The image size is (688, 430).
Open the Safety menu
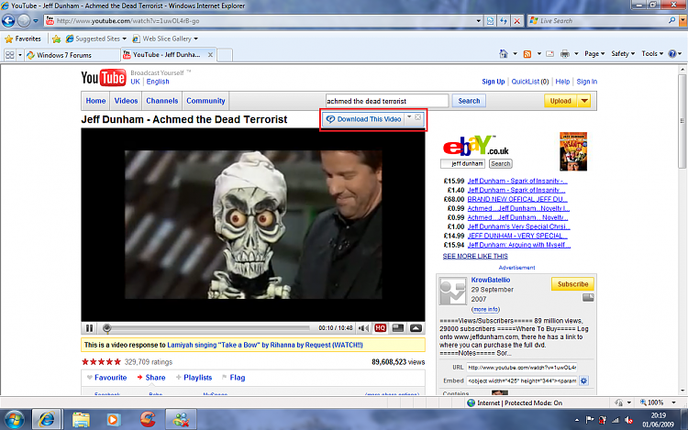pyautogui.click(x=623, y=53)
